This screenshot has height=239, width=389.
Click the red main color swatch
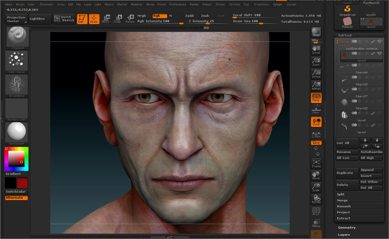pyautogui.click(x=22, y=183)
